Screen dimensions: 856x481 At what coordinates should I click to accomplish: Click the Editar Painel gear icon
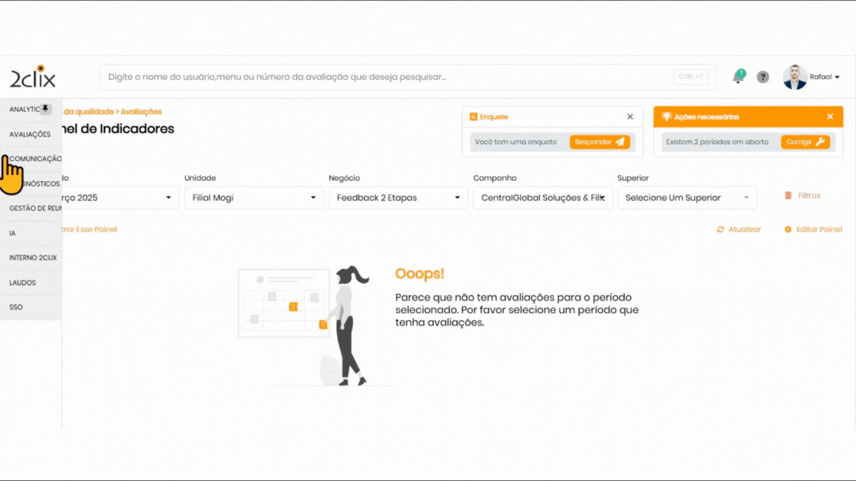point(788,229)
